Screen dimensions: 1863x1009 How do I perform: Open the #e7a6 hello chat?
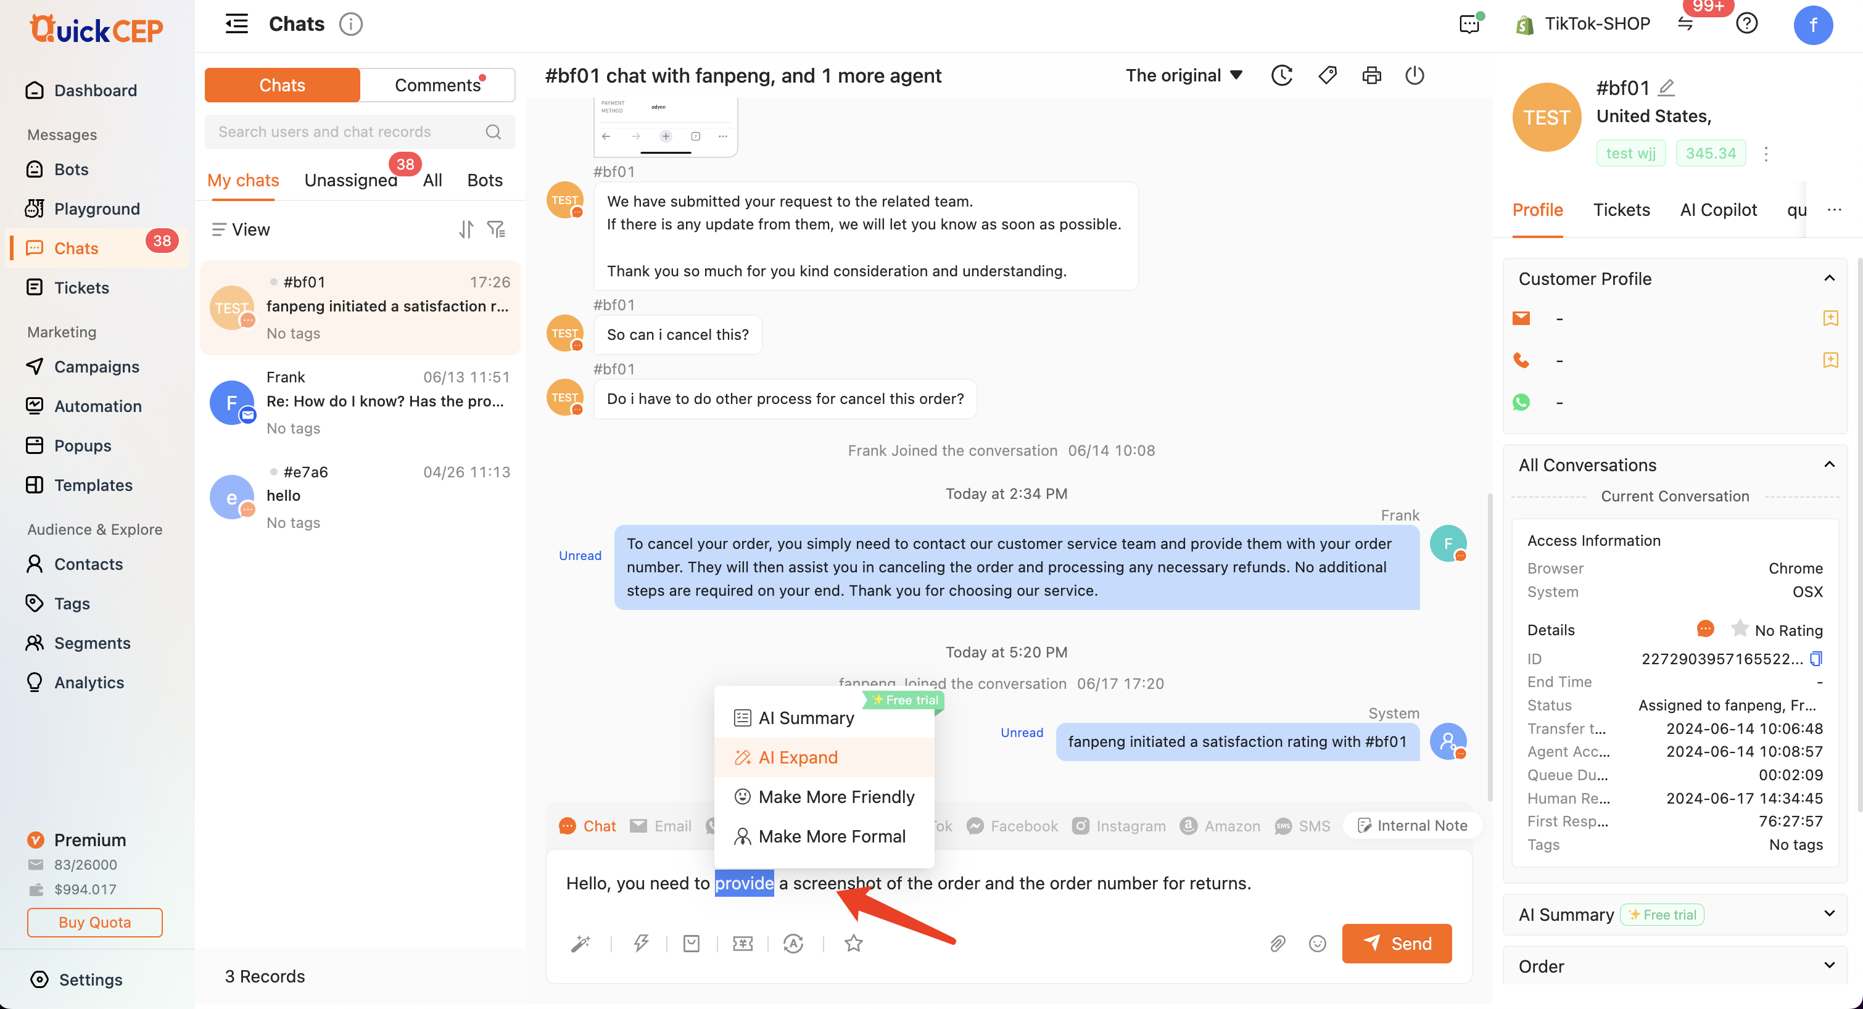pyautogui.click(x=360, y=497)
